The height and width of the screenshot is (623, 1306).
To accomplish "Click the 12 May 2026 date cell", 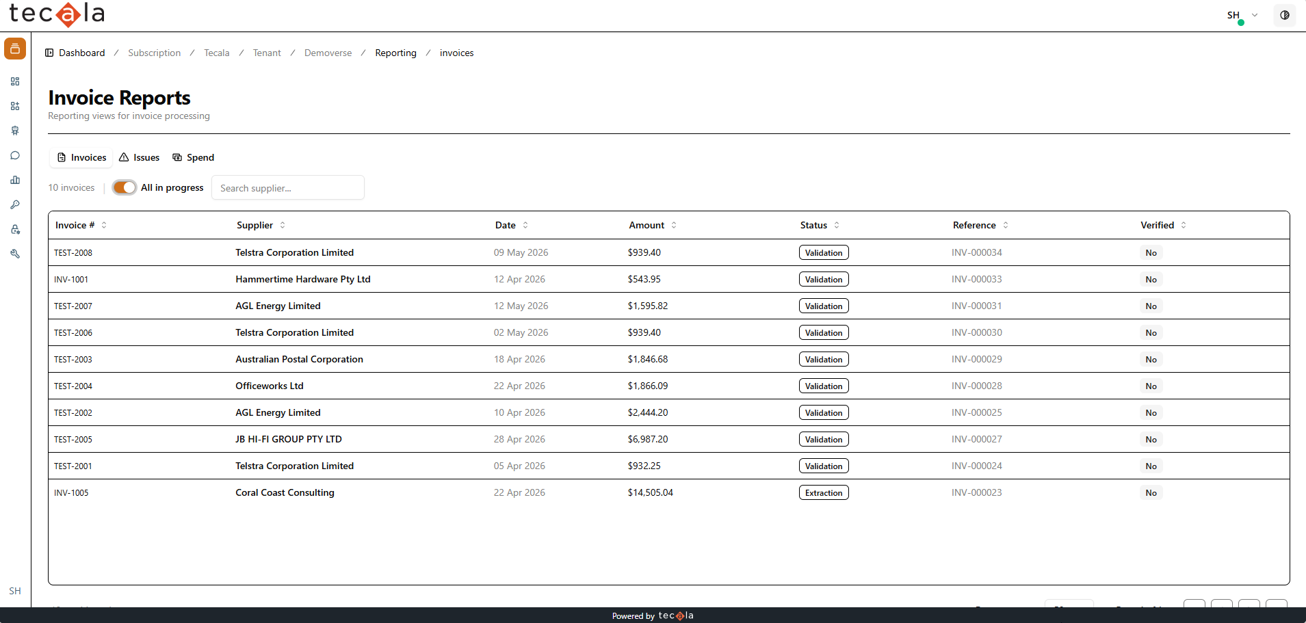I will coord(521,306).
